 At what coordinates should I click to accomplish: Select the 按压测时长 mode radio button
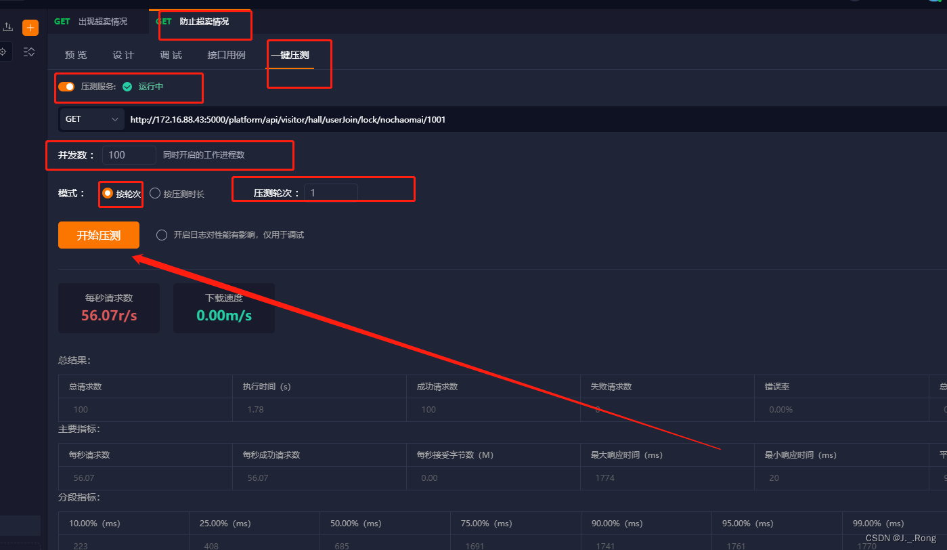pos(155,194)
